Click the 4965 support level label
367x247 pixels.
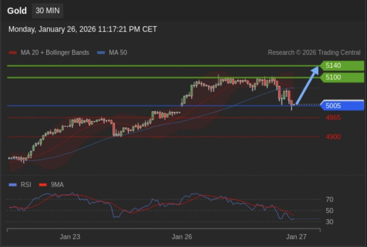[x=333, y=117]
